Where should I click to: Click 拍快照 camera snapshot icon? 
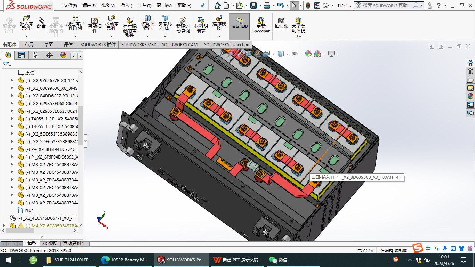281,23
